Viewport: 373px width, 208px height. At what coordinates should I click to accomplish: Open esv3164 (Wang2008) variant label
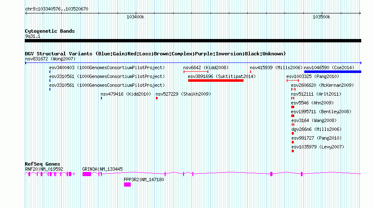[314, 120]
